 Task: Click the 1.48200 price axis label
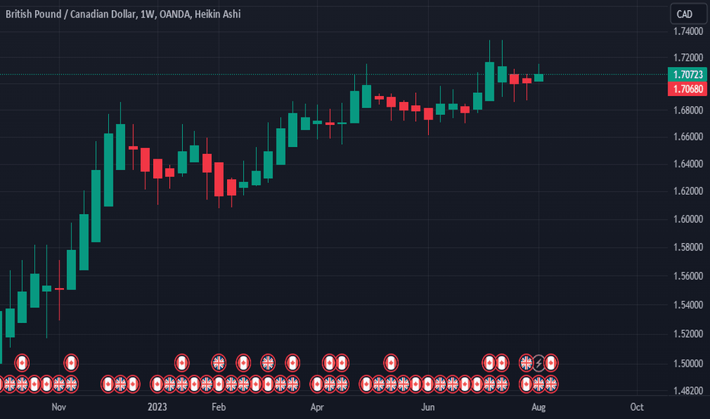point(688,391)
